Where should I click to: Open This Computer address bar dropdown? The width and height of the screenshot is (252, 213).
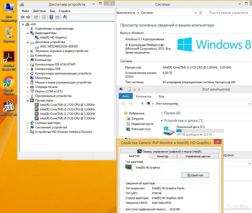249,104
